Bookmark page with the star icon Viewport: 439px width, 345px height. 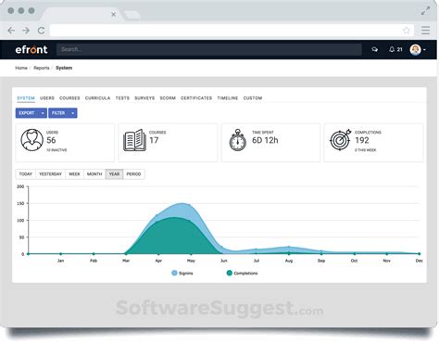click(x=407, y=31)
